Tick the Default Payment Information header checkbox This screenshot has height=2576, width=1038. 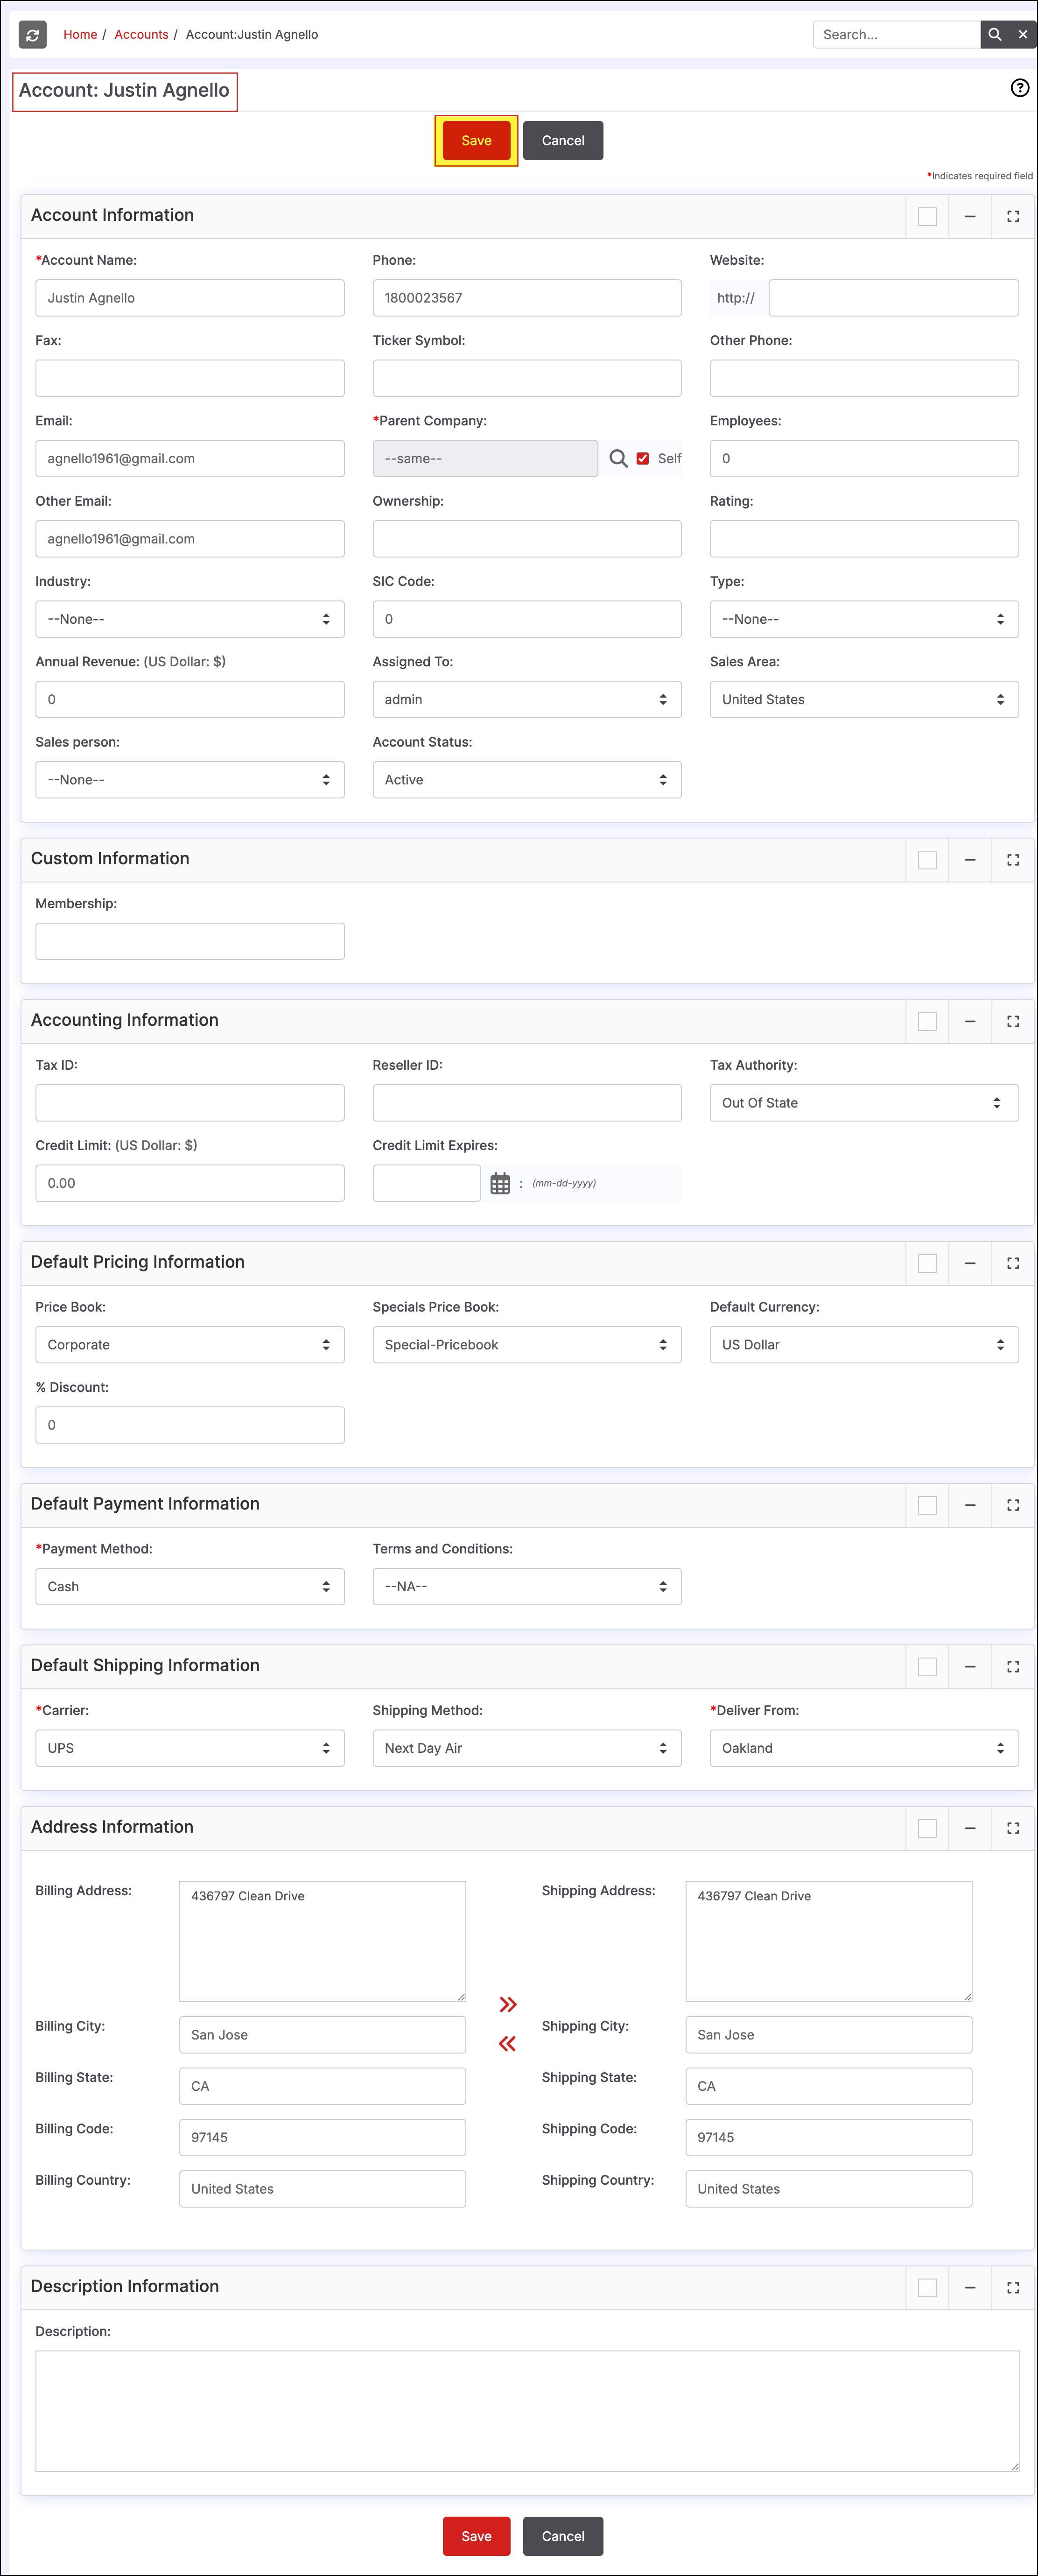(x=927, y=1505)
